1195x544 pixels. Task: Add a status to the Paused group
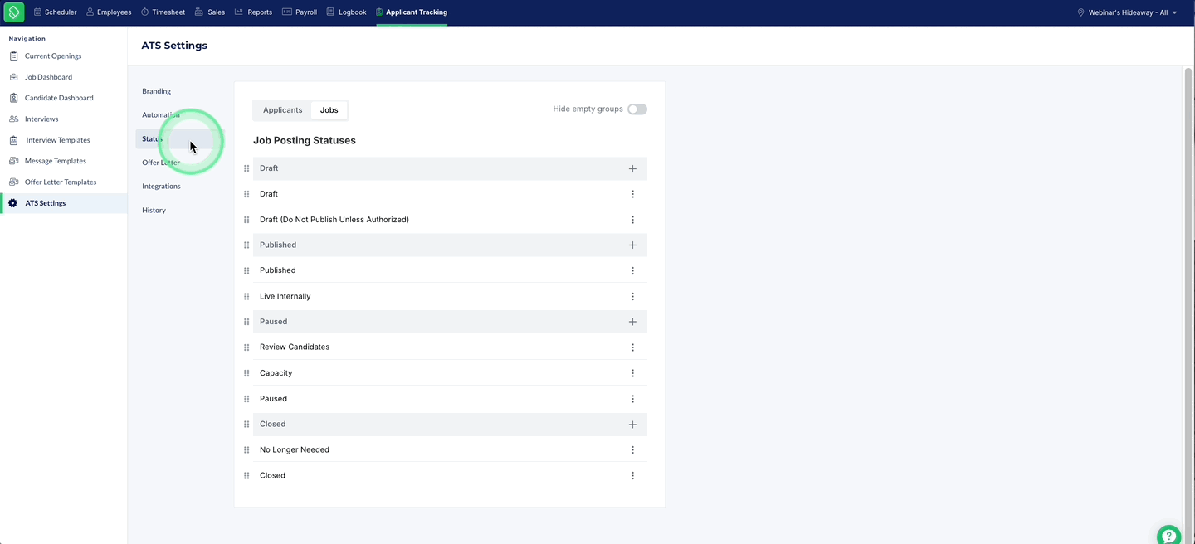point(632,322)
